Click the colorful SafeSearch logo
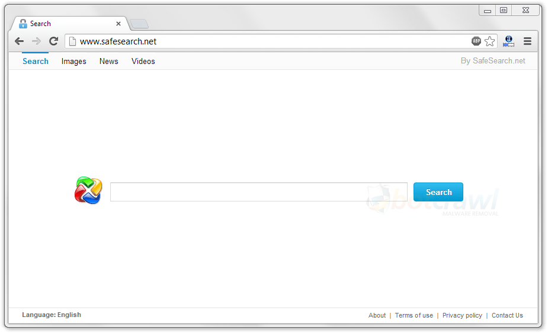 click(88, 190)
